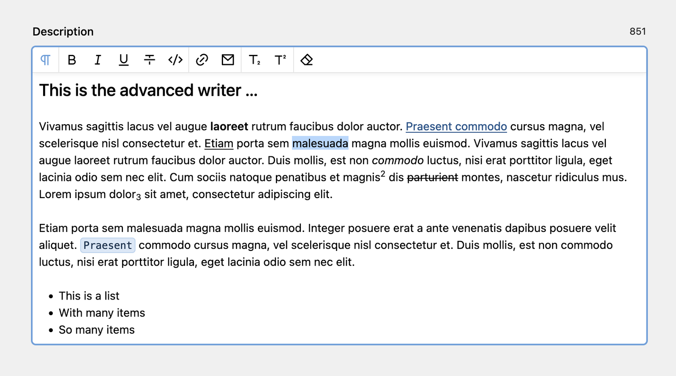Clear formatting with the eraser icon
Image resolution: width=676 pixels, height=376 pixels.
tap(307, 60)
